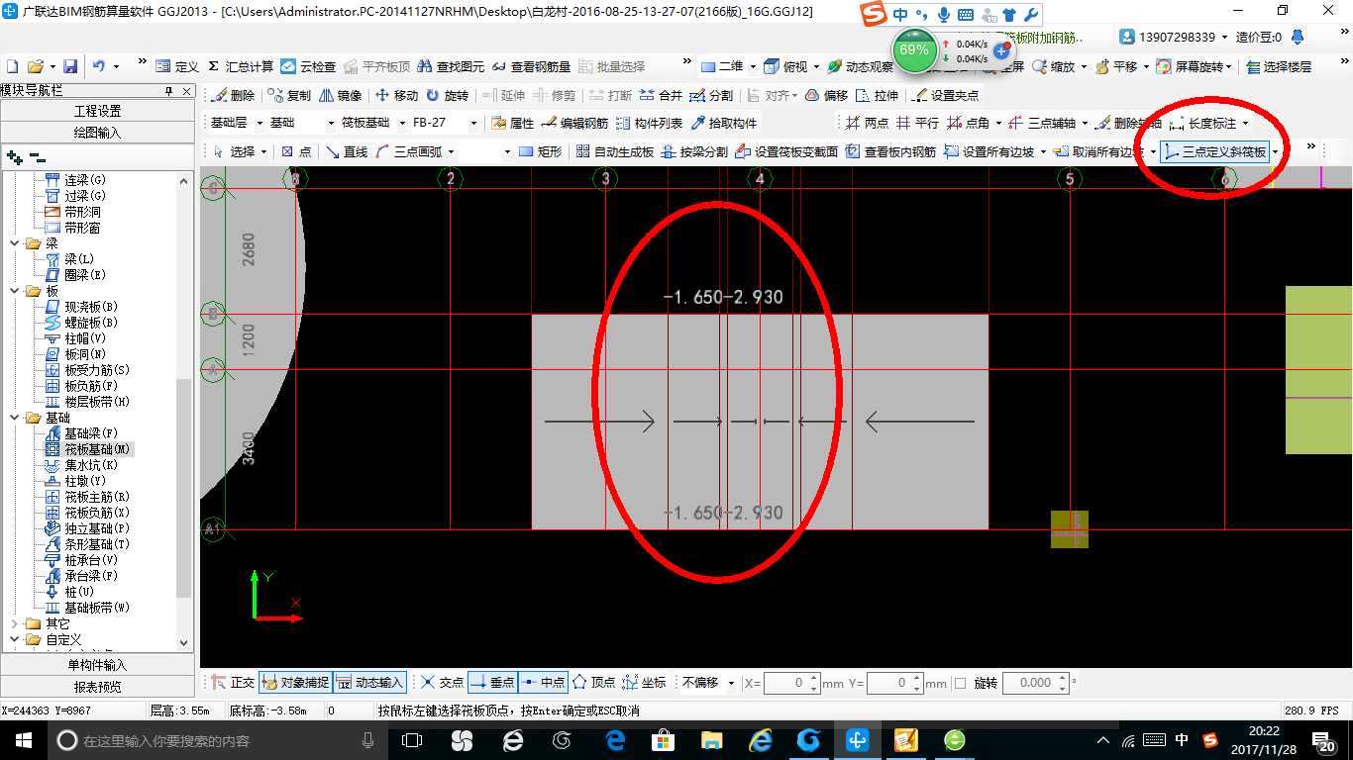Switch to 报表预览 panel
This screenshot has width=1353, height=760.
pyautogui.click(x=98, y=687)
